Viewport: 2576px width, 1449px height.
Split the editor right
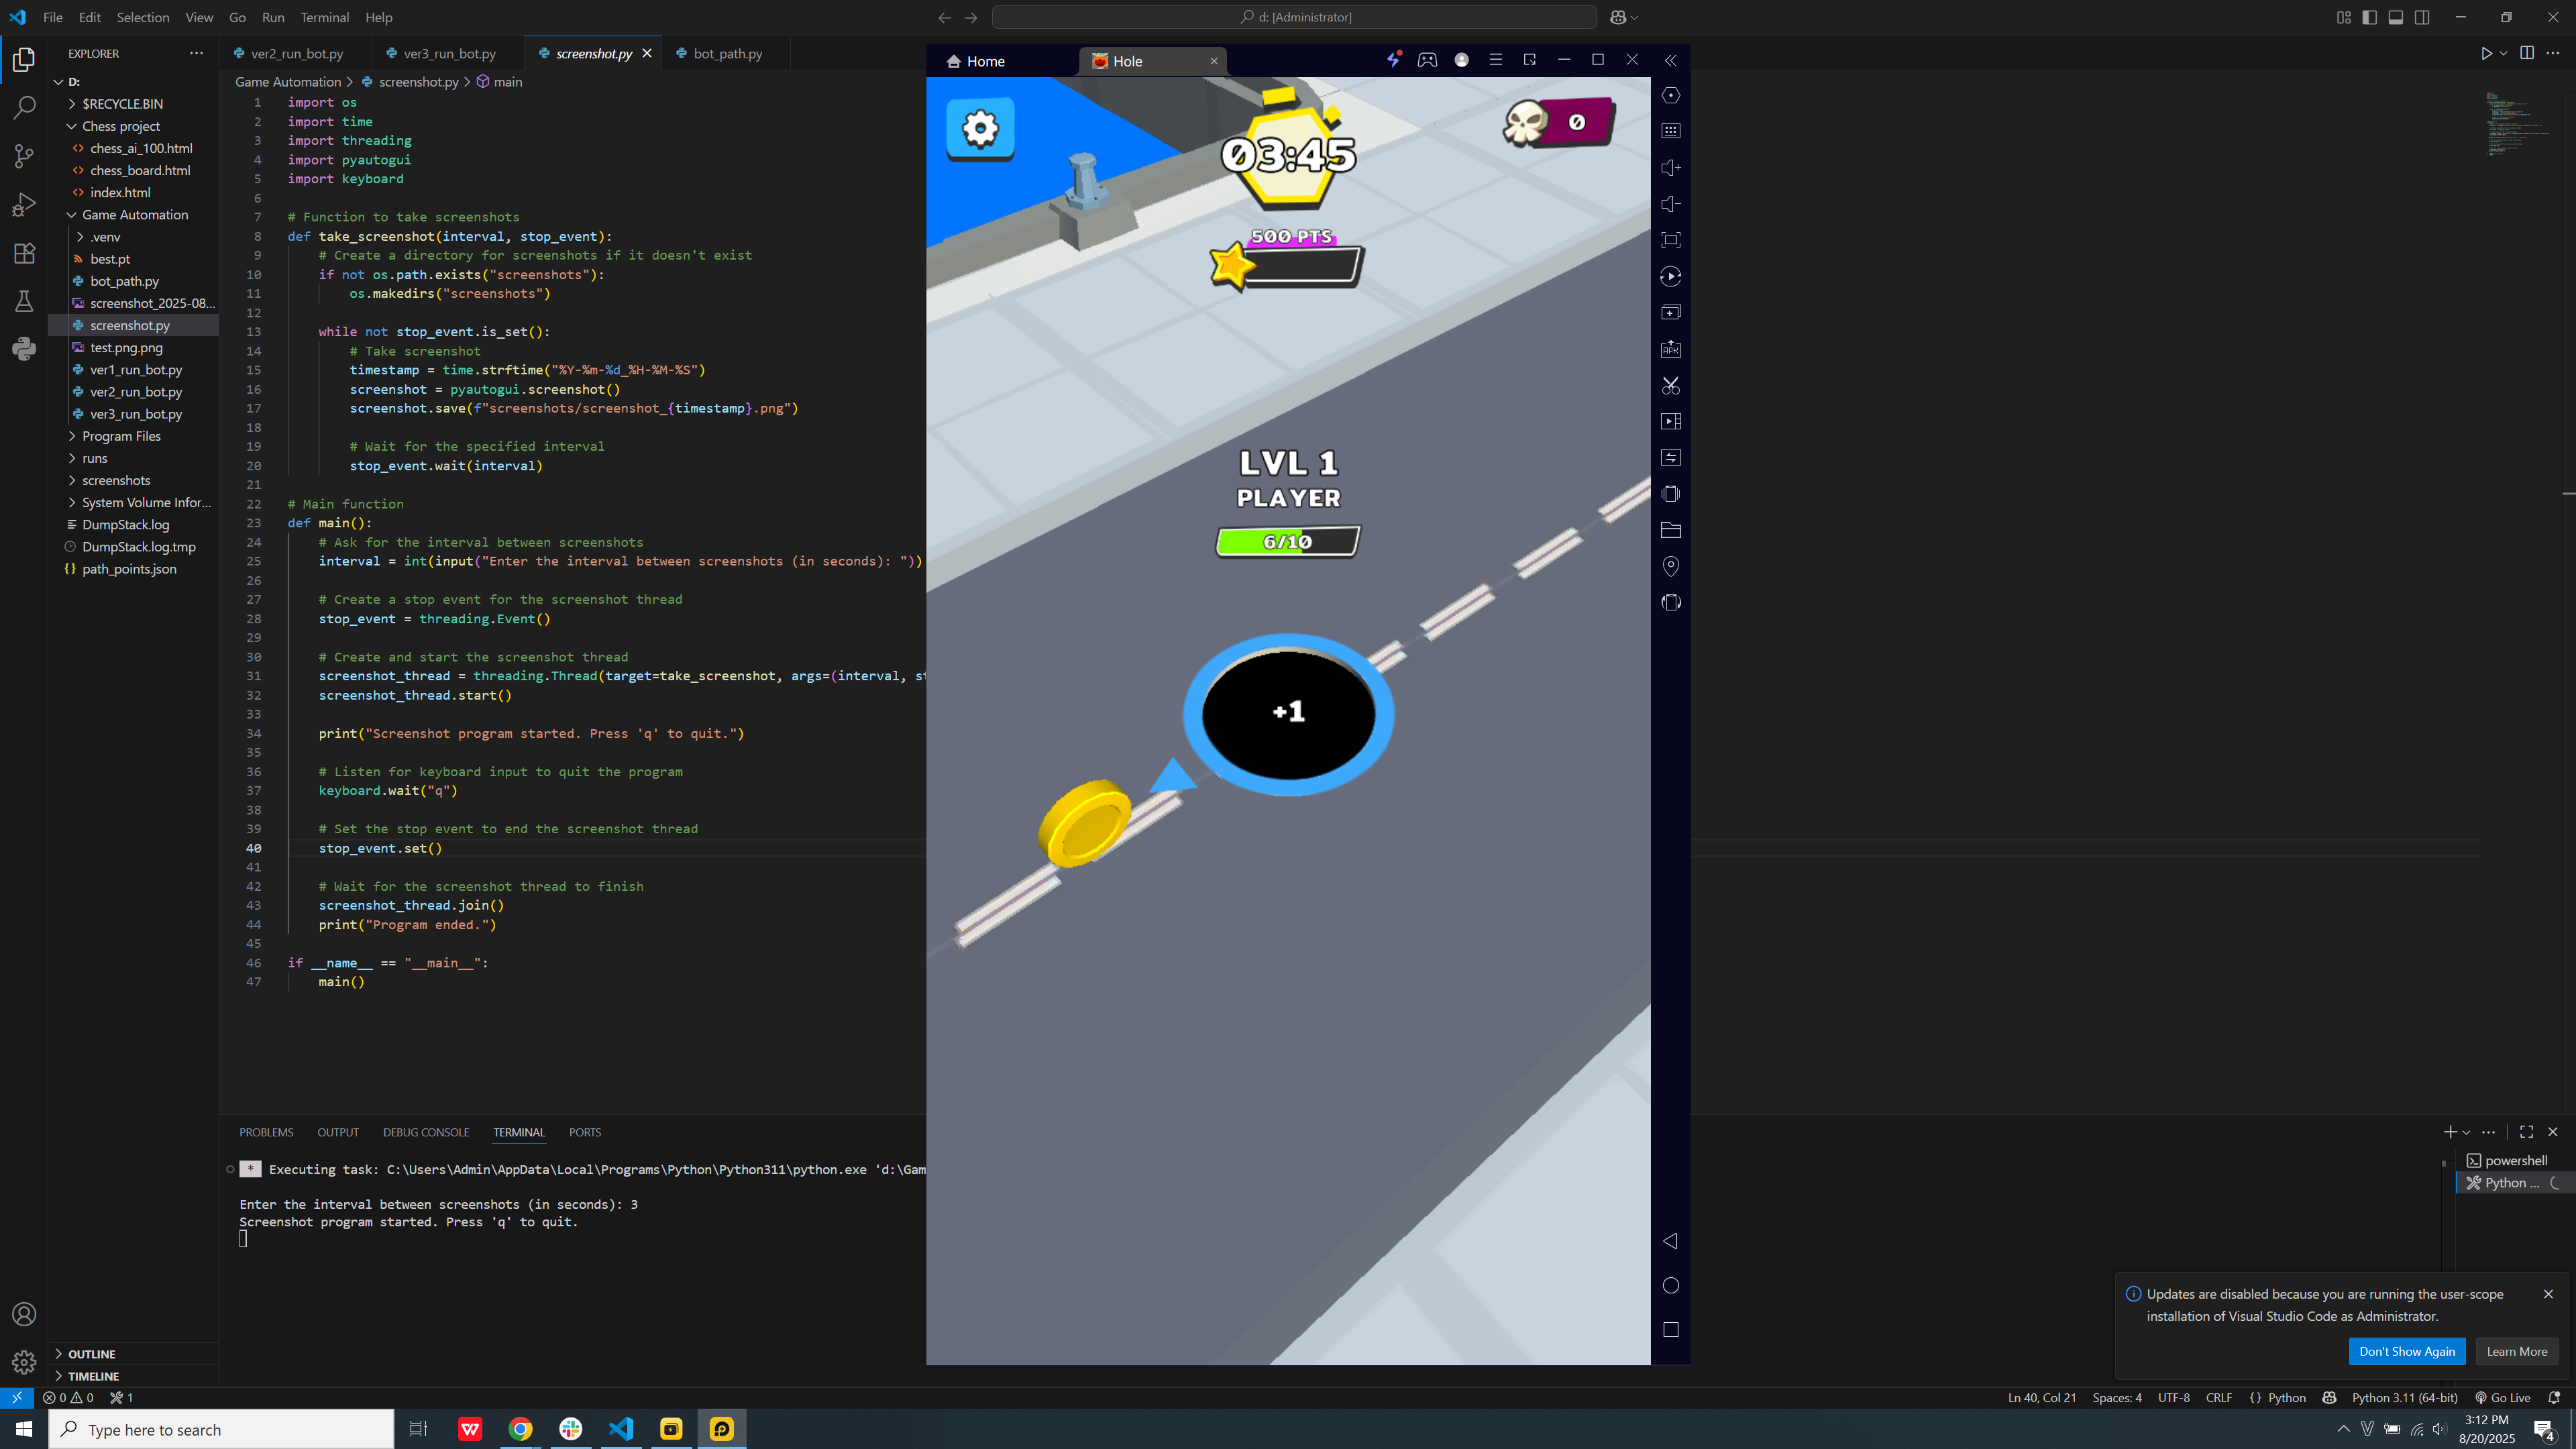point(2527,53)
